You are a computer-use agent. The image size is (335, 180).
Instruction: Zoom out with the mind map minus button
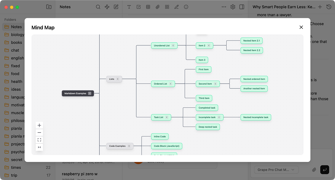click(x=39, y=133)
